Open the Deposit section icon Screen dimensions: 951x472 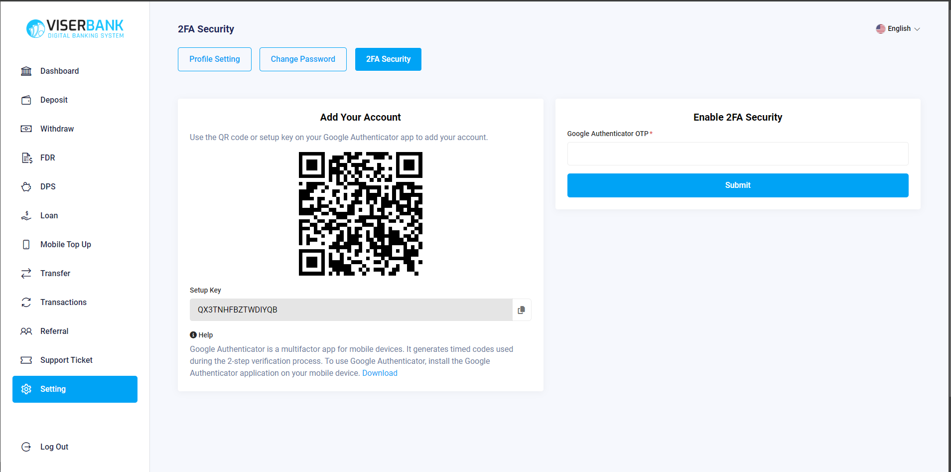tap(26, 100)
